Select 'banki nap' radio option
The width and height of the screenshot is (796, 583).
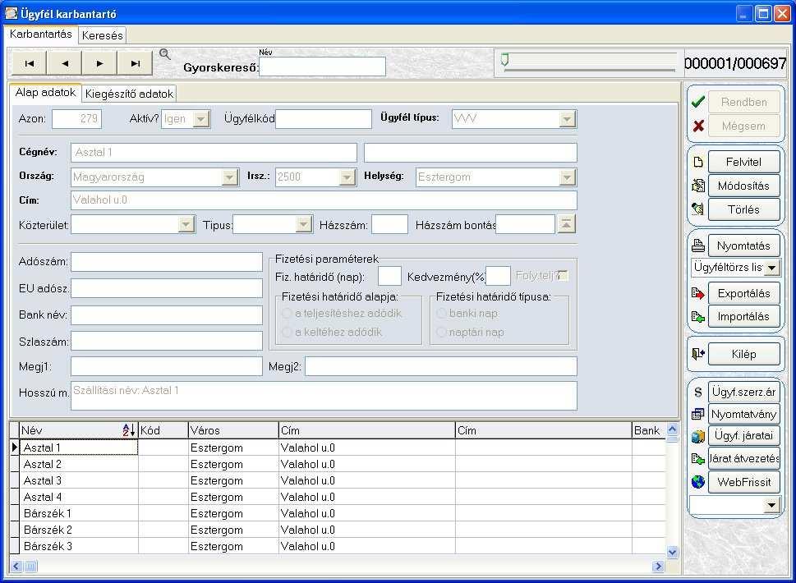[441, 314]
